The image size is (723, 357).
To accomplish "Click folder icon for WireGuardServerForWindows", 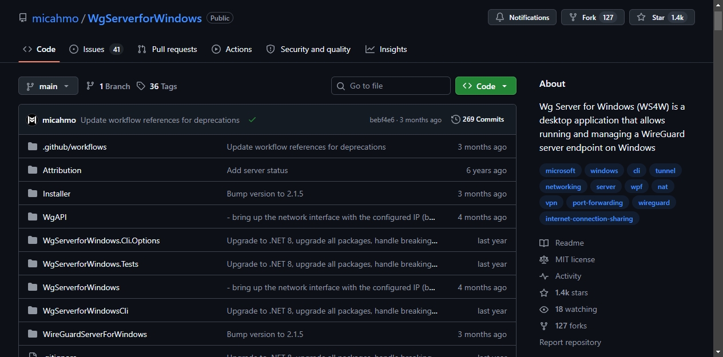I will pyautogui.click(x=32, y=334).
